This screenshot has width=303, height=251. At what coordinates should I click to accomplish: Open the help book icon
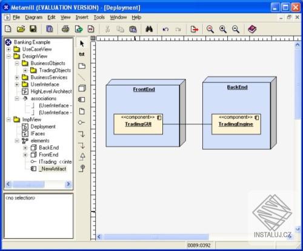coord(252,29)
